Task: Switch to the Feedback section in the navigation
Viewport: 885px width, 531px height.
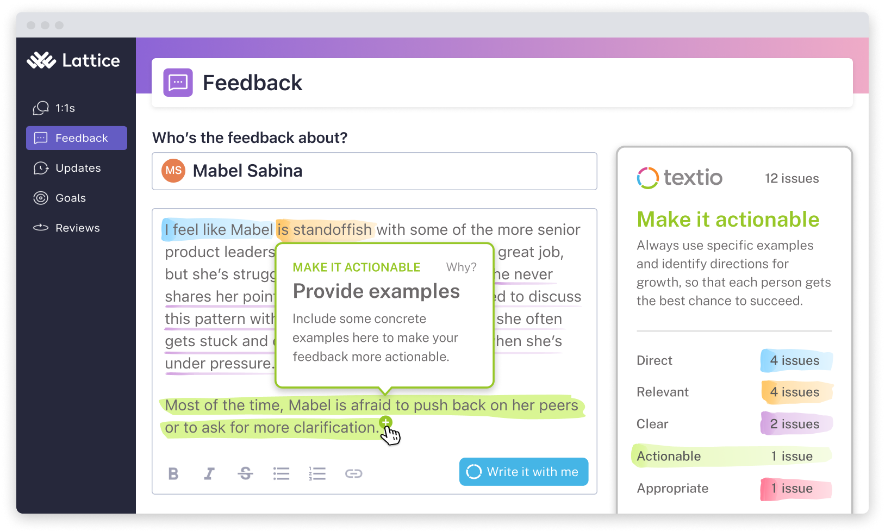Action: click(76, 138)
